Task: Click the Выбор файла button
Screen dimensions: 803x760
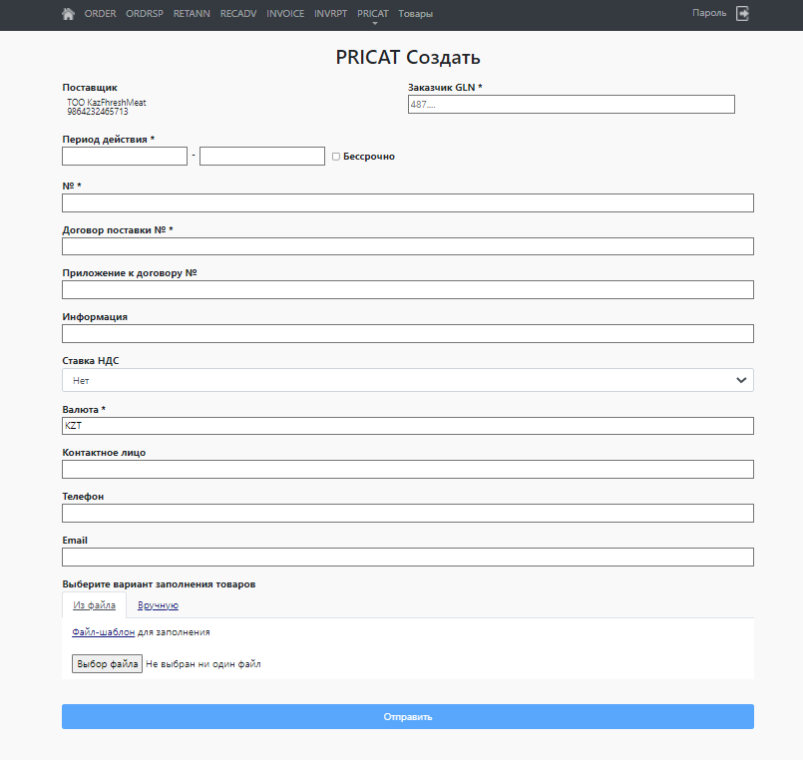Action: point(107,663)
